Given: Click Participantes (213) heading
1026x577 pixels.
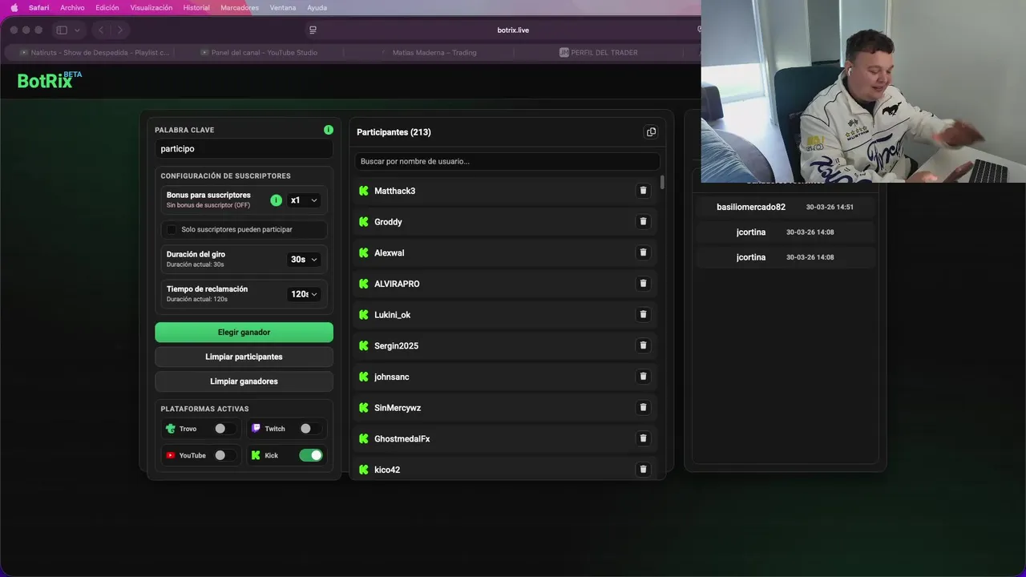Looking at the screenshot, I should (x=394, y=132).
